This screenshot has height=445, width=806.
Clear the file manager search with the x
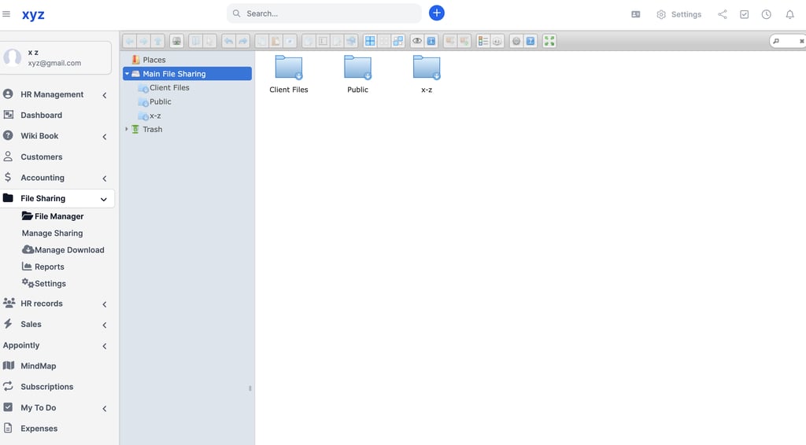[x=801, y=41]
